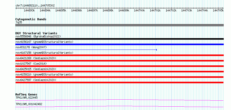
Task: Click the 144701k ruler position
Action: [155, 10]
